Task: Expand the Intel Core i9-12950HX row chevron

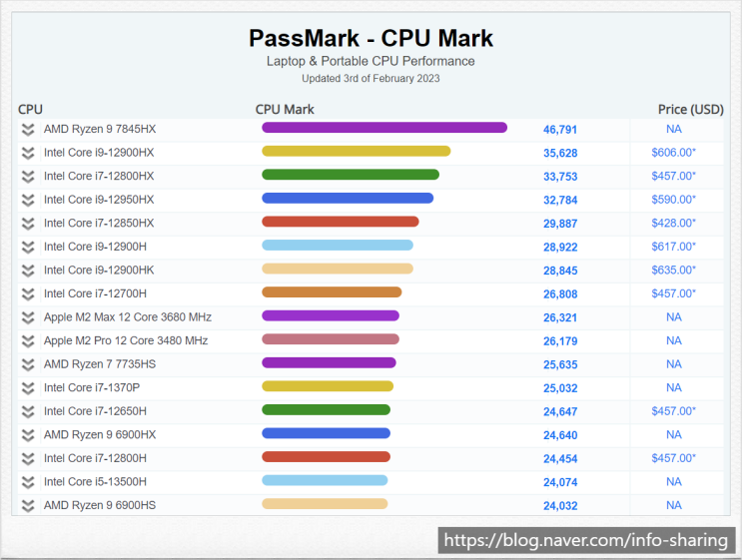Action: point(28,200)
